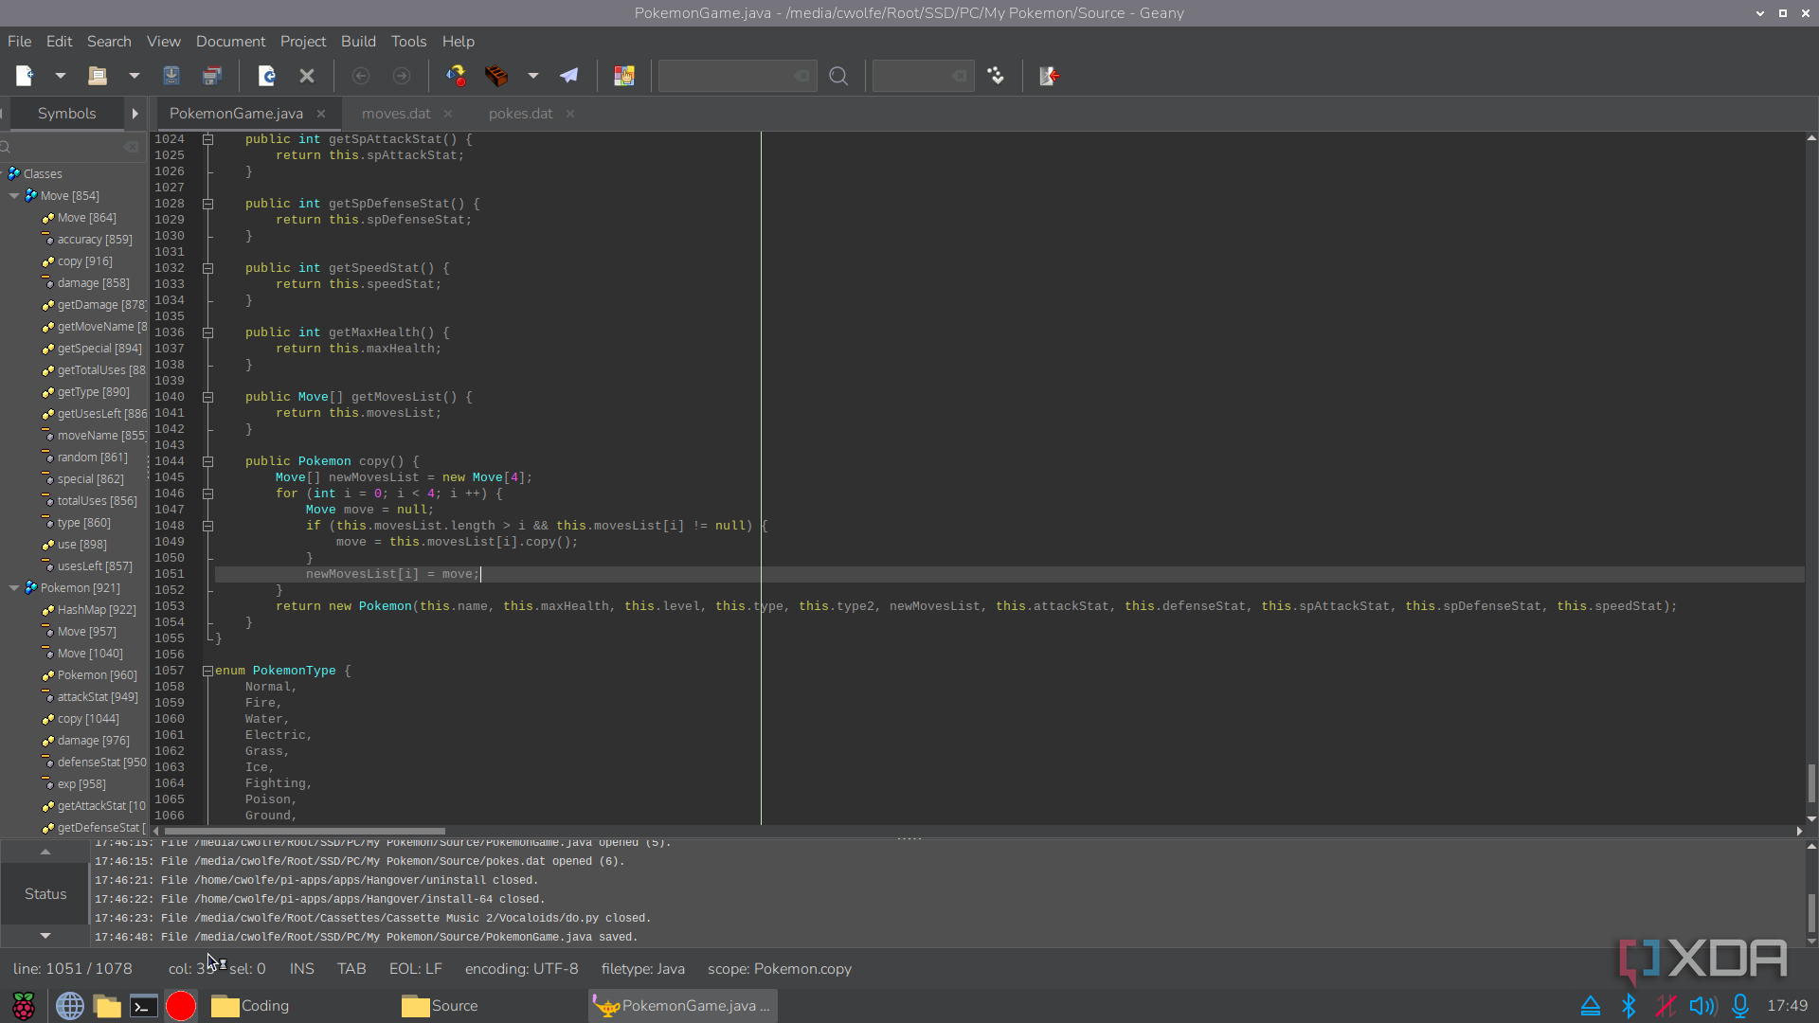Click the message tabs down arrow
1819x1023 pixels.
45,936
